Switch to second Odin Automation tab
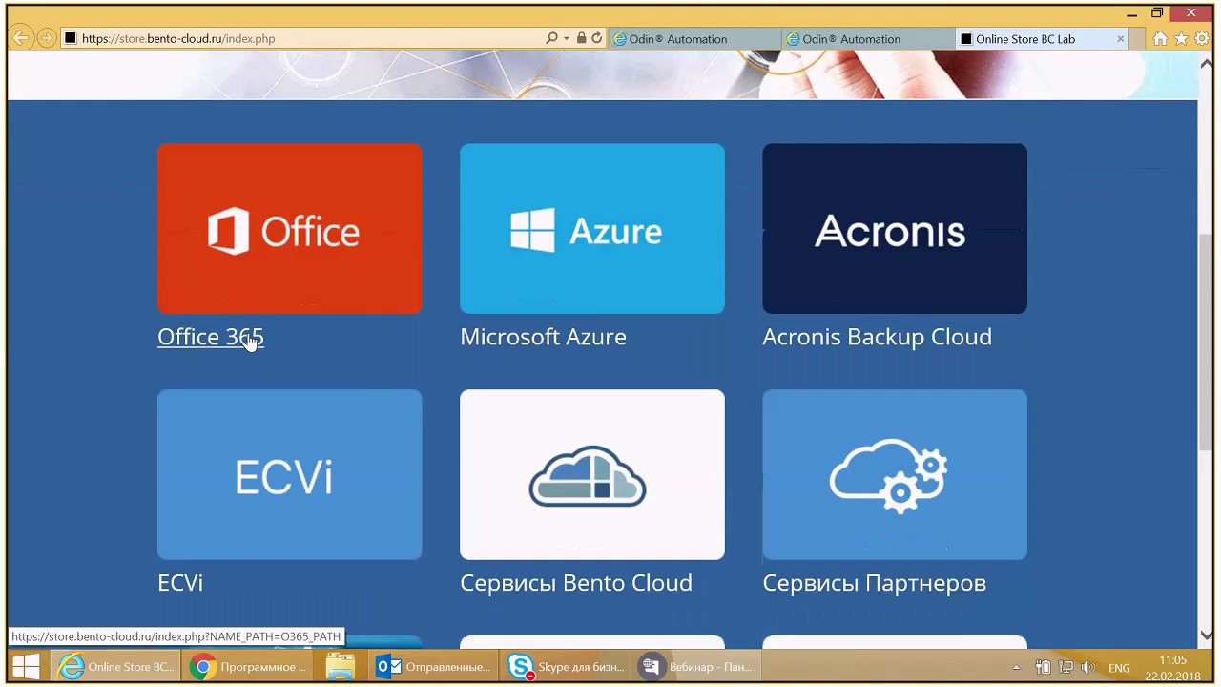Viewport: 1221px width, 687px height. pyautogui.click(x=867, y=39)
